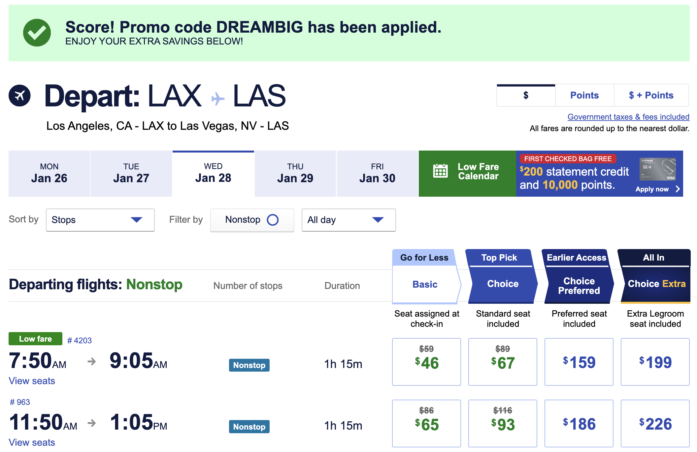
Task: Click the small plane icon between LAX and LAS
Action: tap(217, 98)
